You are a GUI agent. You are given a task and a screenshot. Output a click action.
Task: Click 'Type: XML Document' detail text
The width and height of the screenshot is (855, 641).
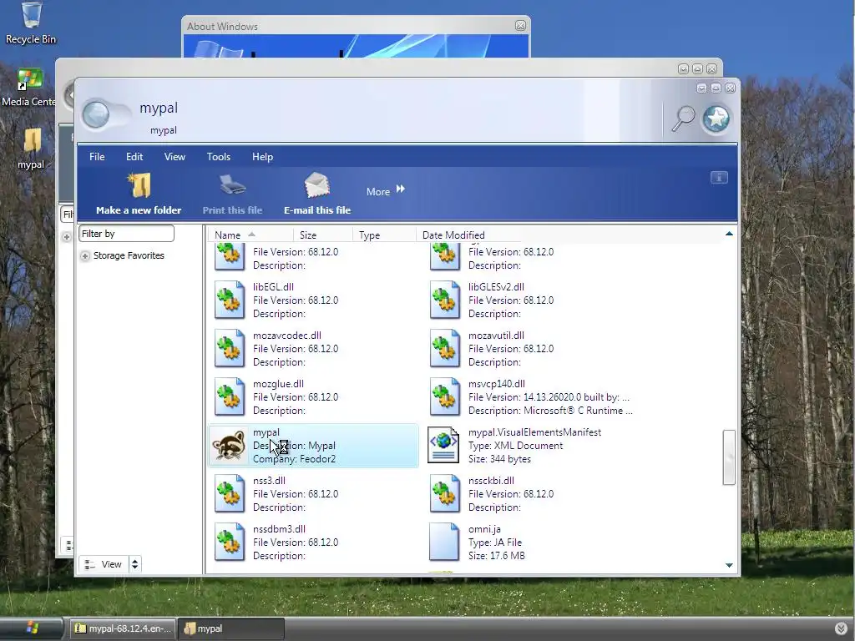[x=515, y=446]
